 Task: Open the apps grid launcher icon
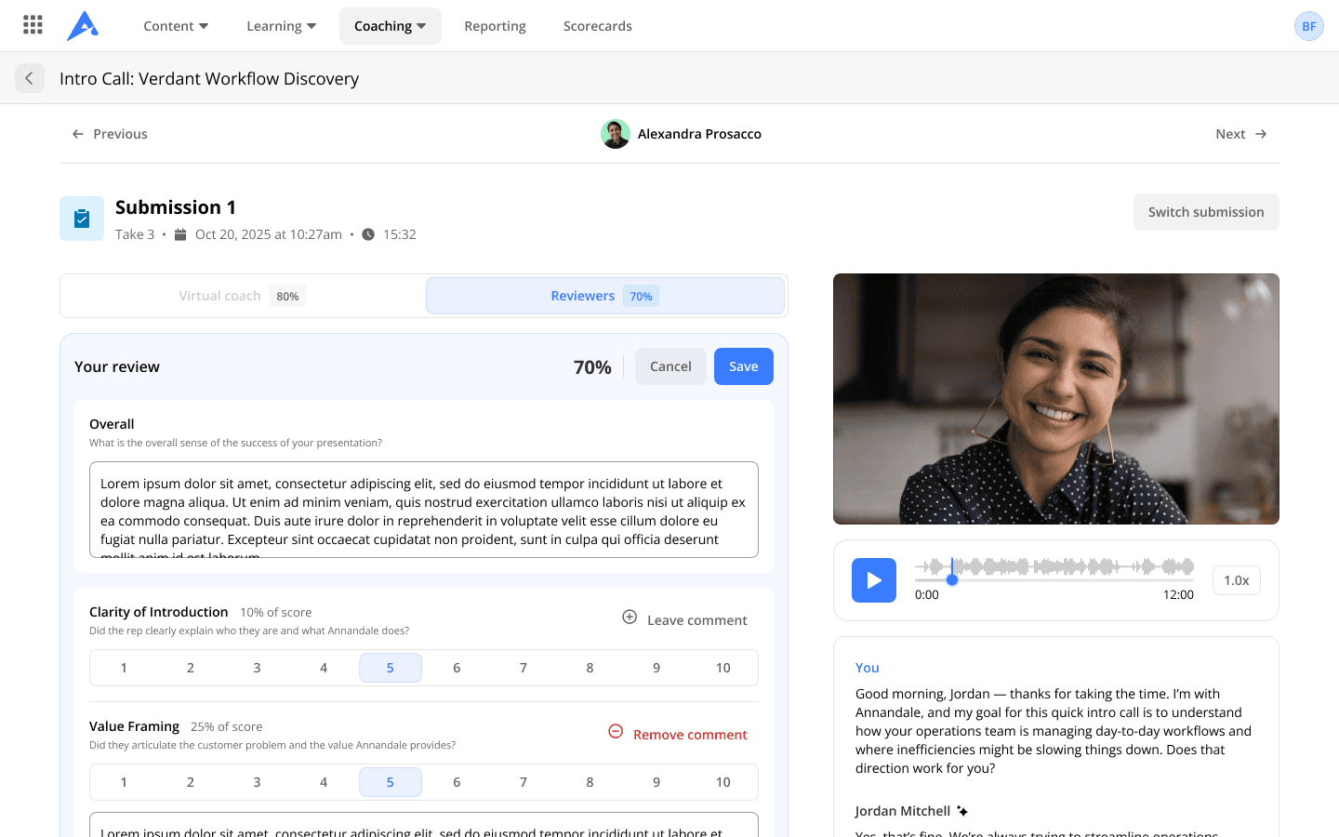[33, 25]
